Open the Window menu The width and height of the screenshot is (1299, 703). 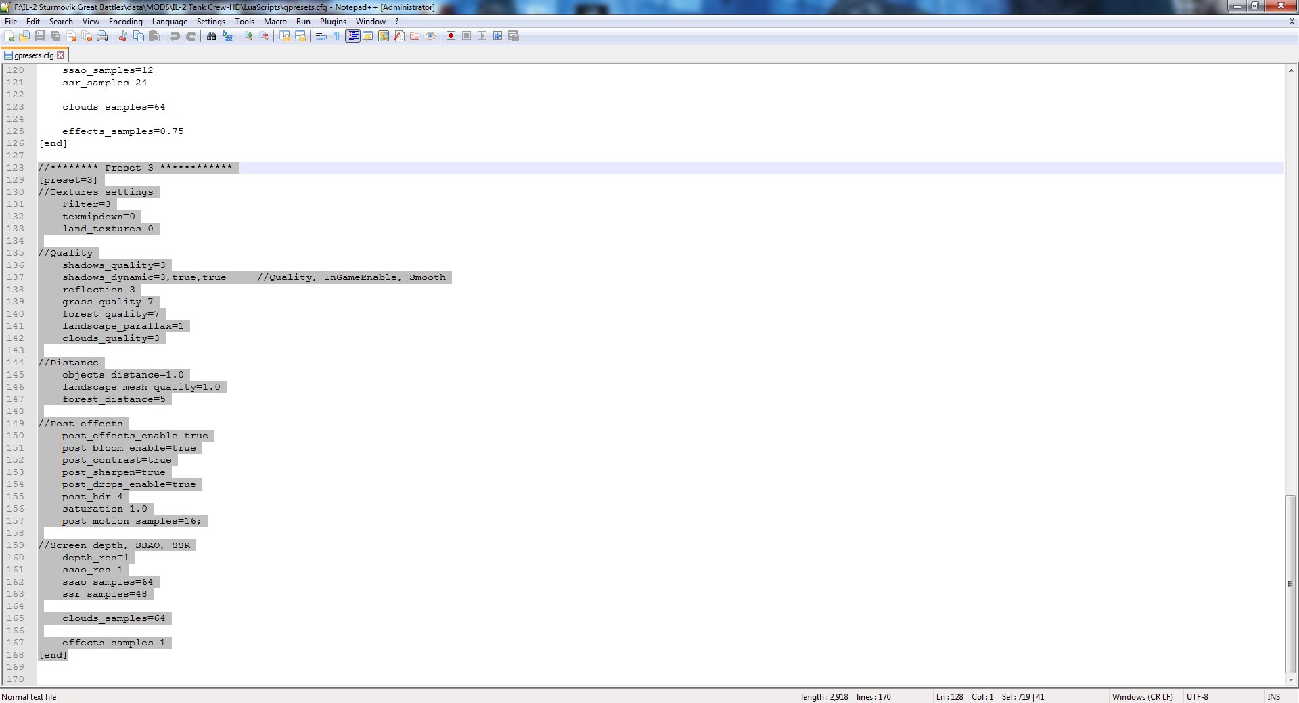pyautogui.click(x=371, y=22)
